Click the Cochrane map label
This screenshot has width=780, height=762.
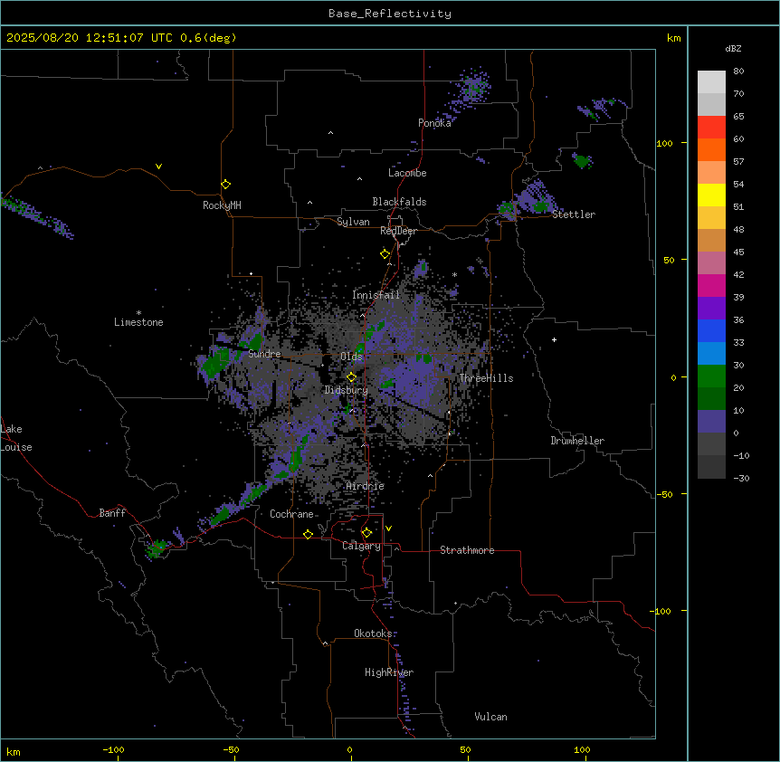pyautogui.click(x=291, y=514)
